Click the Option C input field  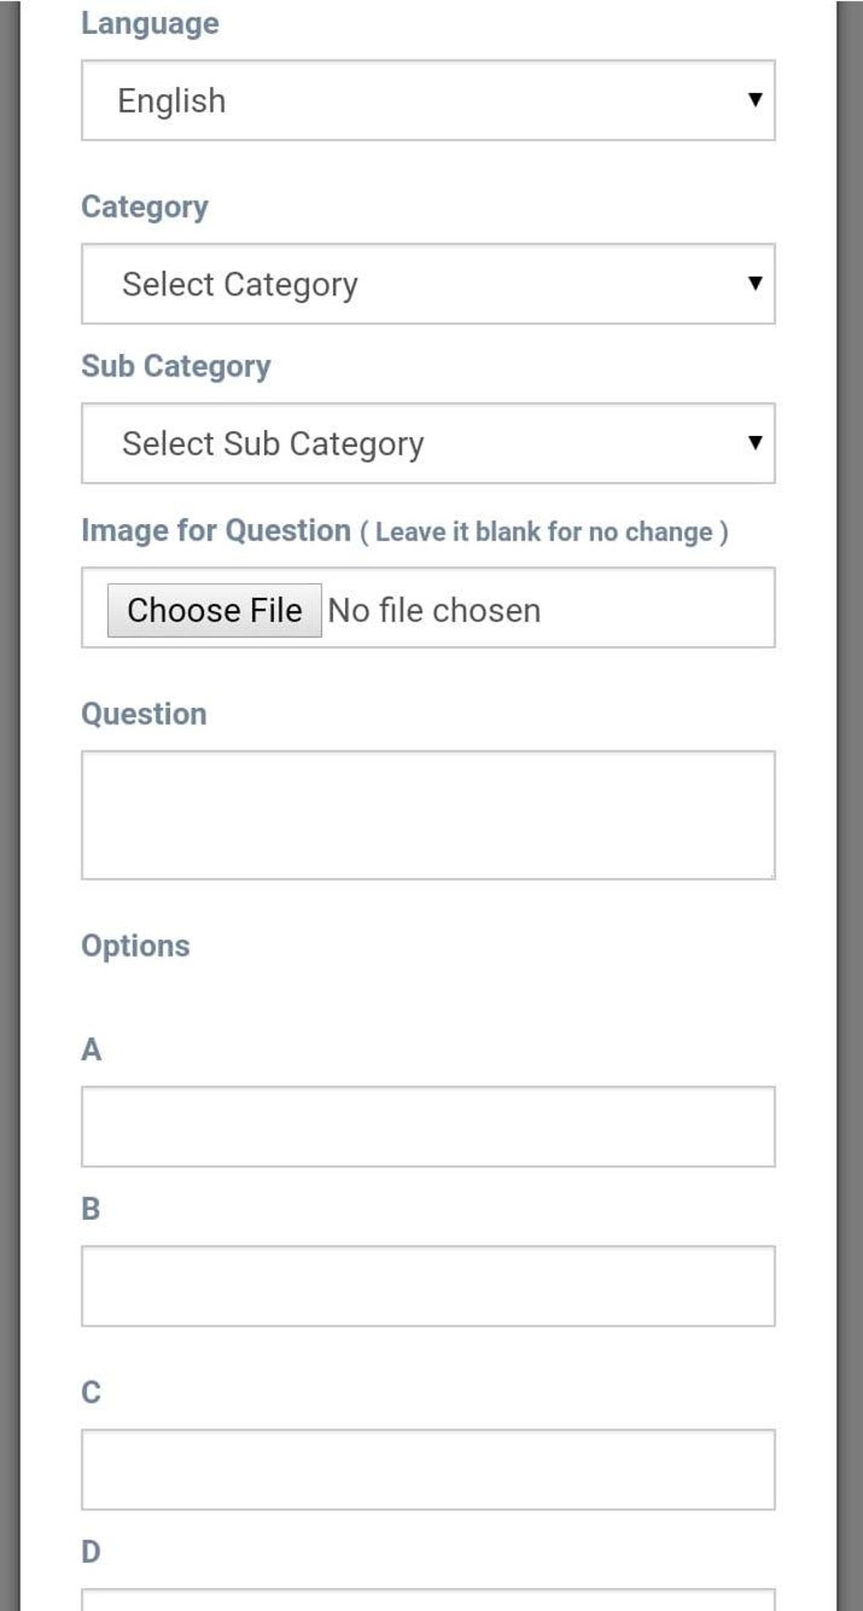(x=427, y=1470)
